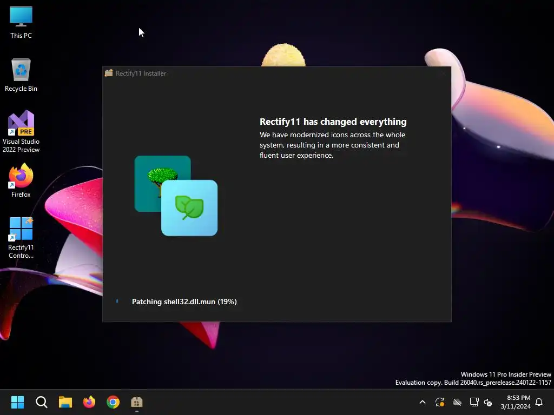Viewport: 554px width, 415px height.
Task: Launch Firefox from the taskbar
Action: [x=89, y=402]
